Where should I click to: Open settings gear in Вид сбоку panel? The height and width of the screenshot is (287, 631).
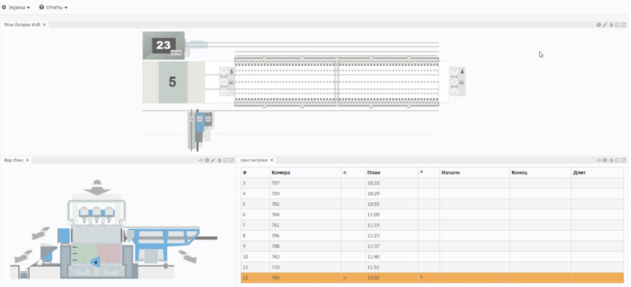[x=207, y=160]
